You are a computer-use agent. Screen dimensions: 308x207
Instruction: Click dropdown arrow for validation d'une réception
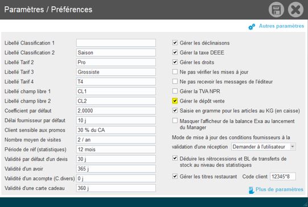pyautogui.click(x=293, y=147)
